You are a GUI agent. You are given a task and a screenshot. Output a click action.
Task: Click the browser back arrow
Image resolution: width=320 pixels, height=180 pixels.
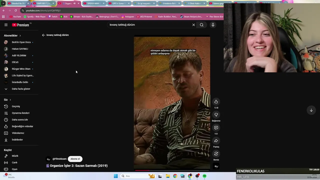tap(3, 10)
